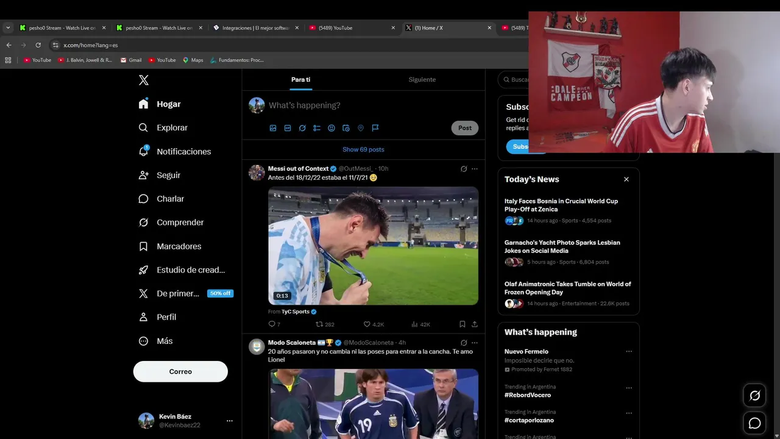Image resolution: width=780 pixels, height=439 pixels.
Task: Switch to Integraciones browser tab
Action: pyautogui.click(x=256, y=28)
